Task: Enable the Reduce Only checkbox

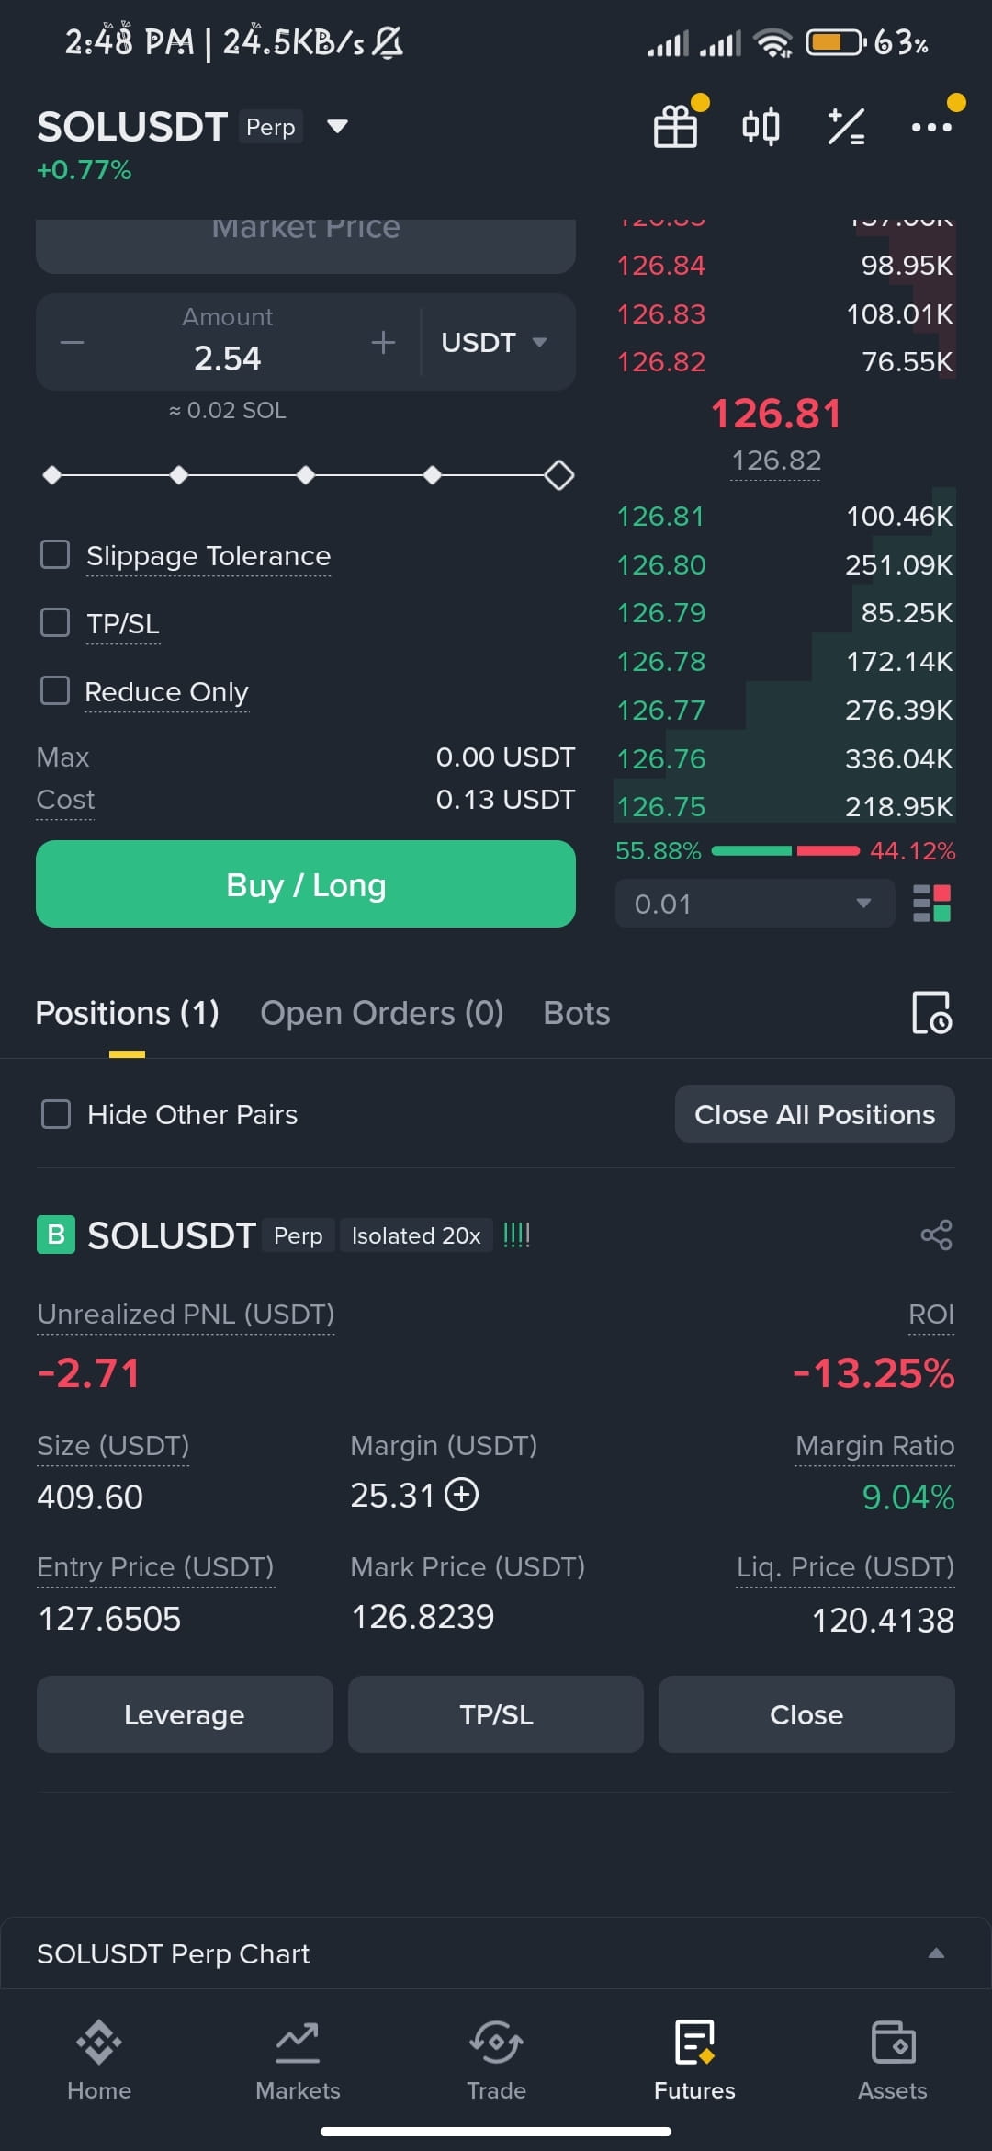Action: 55,690
